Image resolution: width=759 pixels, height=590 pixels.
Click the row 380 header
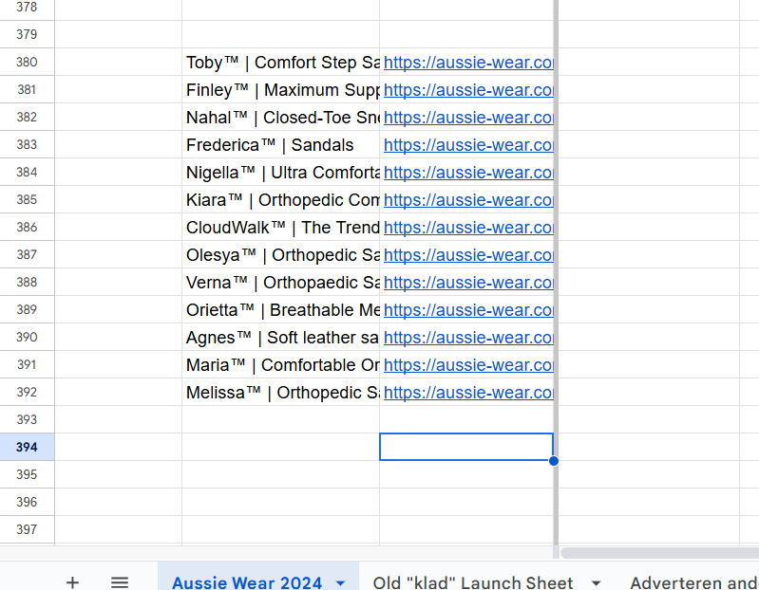point(27,63)
